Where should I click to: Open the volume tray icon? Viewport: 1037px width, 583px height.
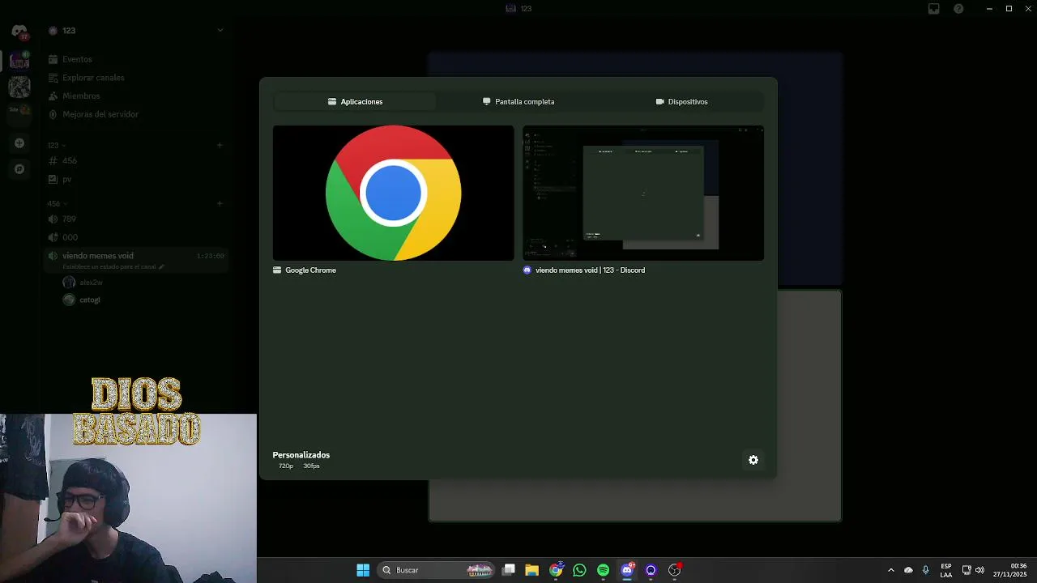point(979,570)
